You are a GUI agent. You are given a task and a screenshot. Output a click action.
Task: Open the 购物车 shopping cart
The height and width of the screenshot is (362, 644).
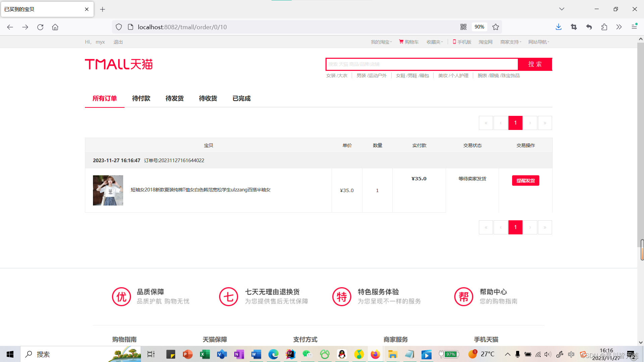pyautogui.click(x=409, y=42)
